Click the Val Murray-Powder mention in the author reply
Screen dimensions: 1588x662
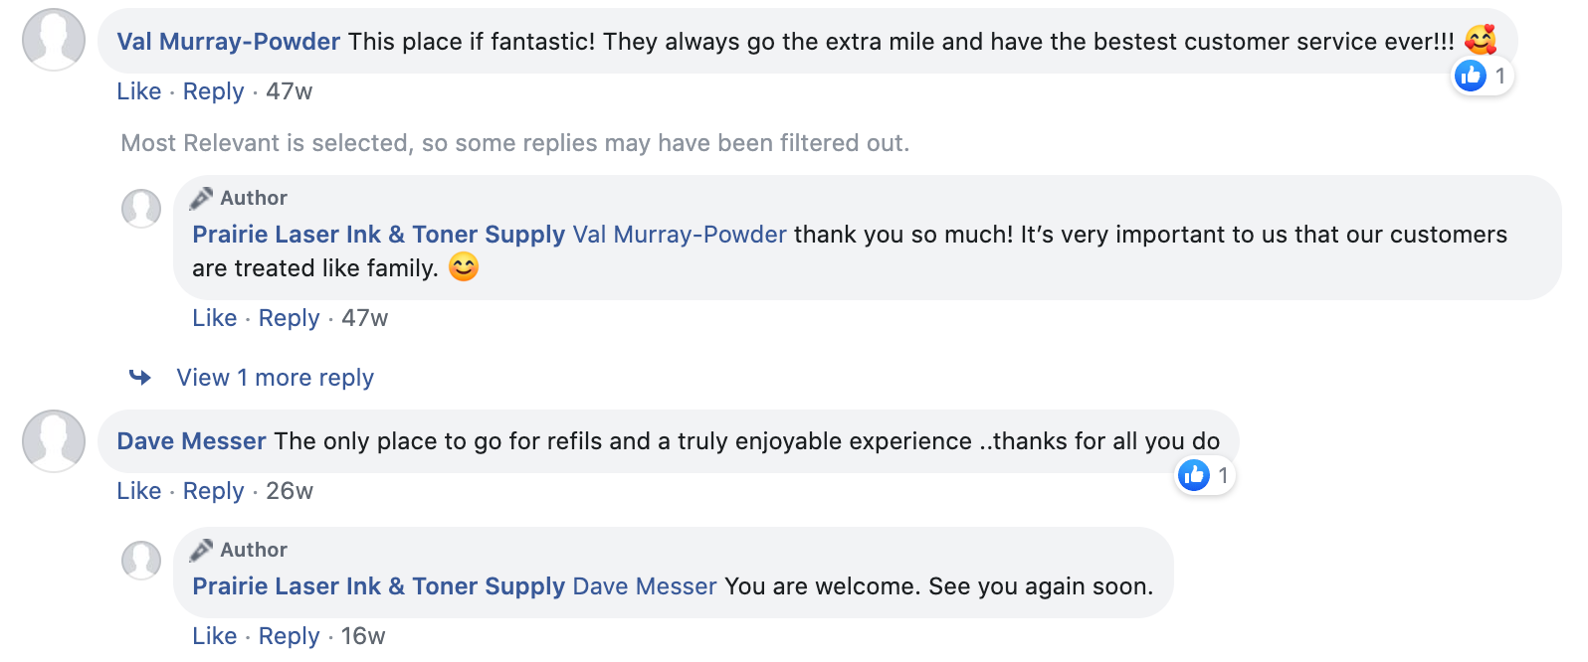coord(680,235)
